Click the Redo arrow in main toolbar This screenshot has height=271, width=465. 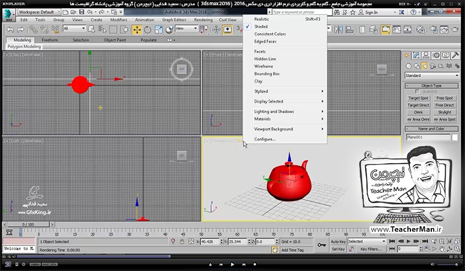tap(20, 30)
